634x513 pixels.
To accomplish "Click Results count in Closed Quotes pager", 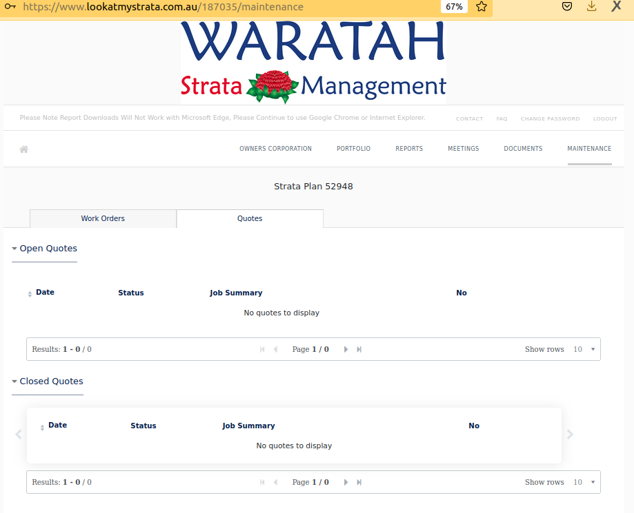I will click(62, 482).
